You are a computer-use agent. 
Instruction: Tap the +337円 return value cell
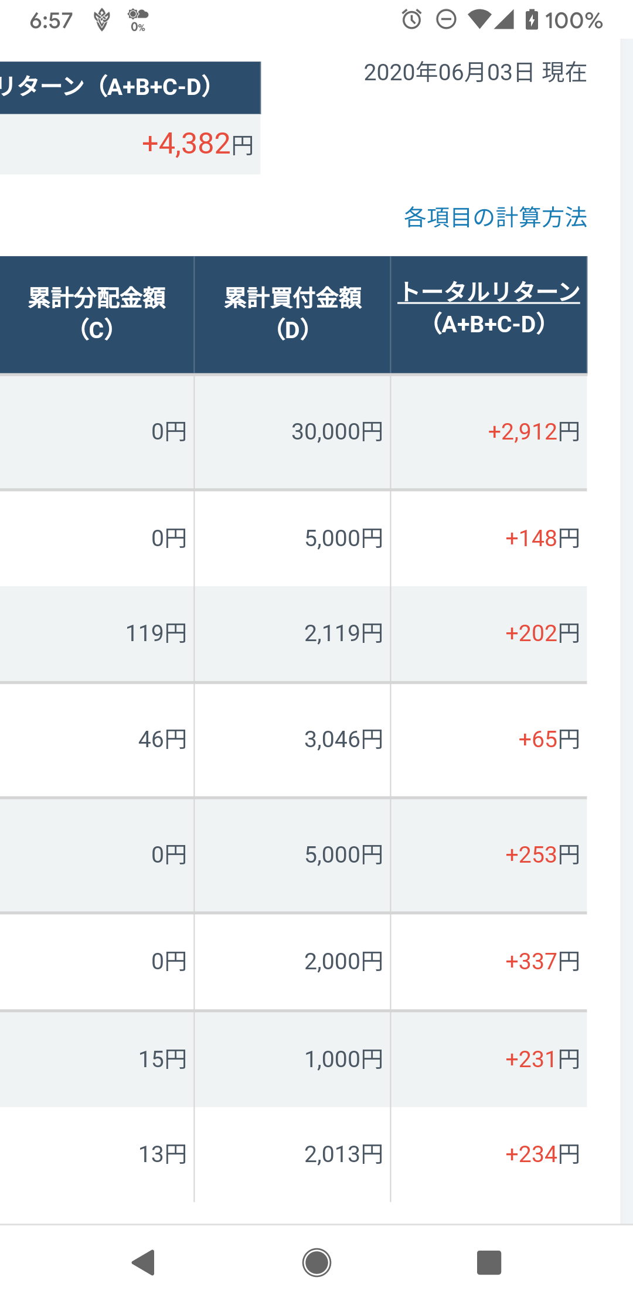[x=543, y=962]
